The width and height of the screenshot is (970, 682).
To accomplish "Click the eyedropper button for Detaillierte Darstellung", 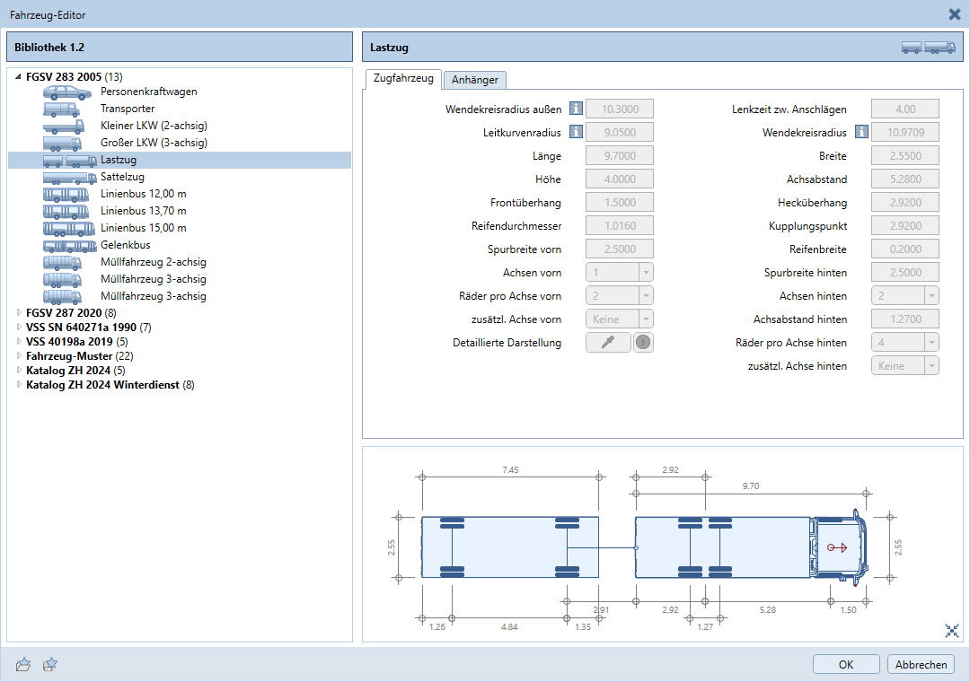I will 608,342.
